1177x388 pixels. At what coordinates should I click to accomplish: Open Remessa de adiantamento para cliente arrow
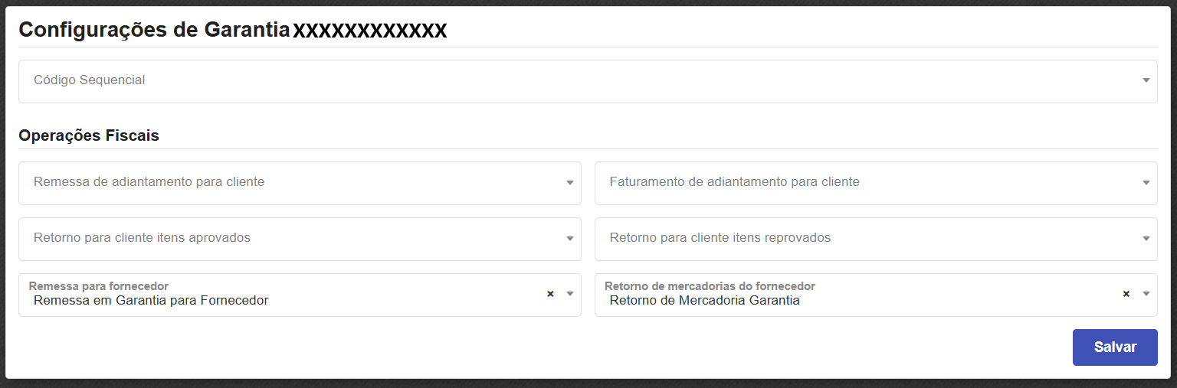coord(569,183)
